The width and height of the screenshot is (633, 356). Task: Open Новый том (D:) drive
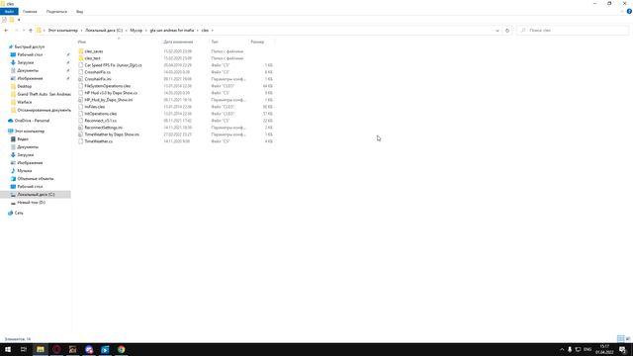click(31, 202)
